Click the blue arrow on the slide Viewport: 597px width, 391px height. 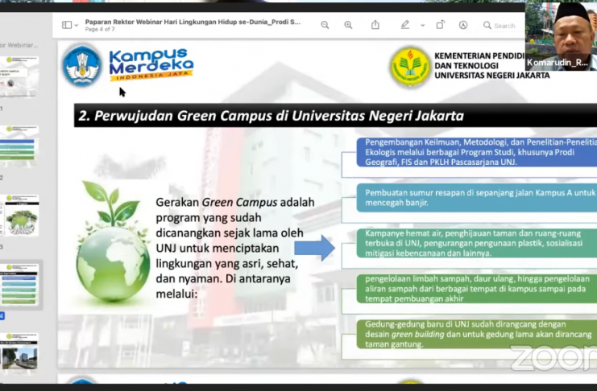click(314, 247)
